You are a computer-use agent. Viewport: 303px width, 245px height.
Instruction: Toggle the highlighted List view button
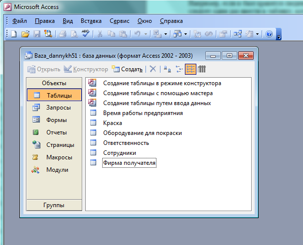click(x=190, y=69)
